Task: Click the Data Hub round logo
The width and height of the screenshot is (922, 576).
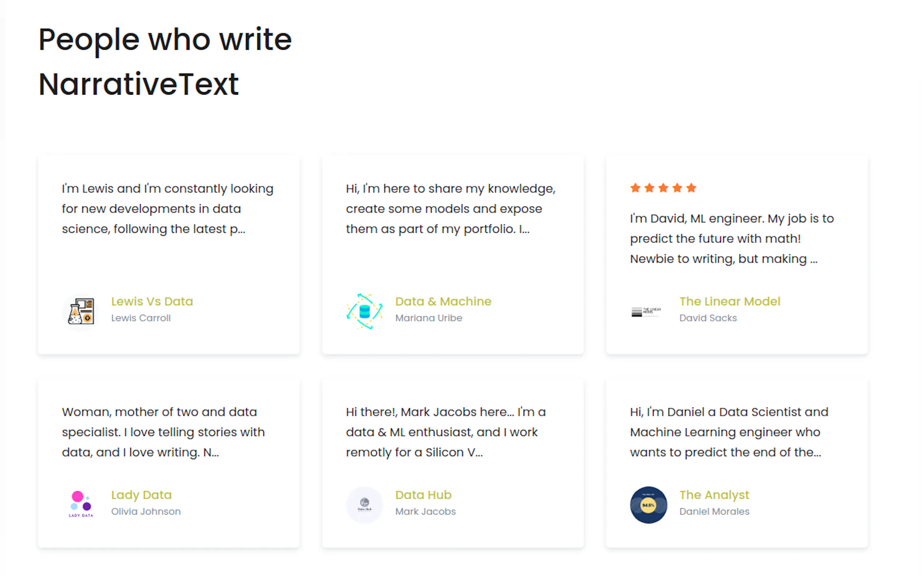Action: [x=364, y=505]
